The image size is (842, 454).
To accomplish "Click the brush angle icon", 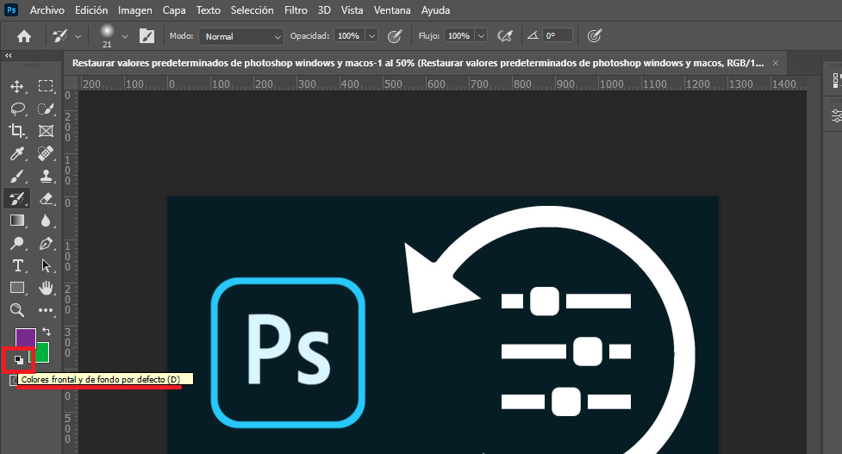I will (x=533, y=35).
